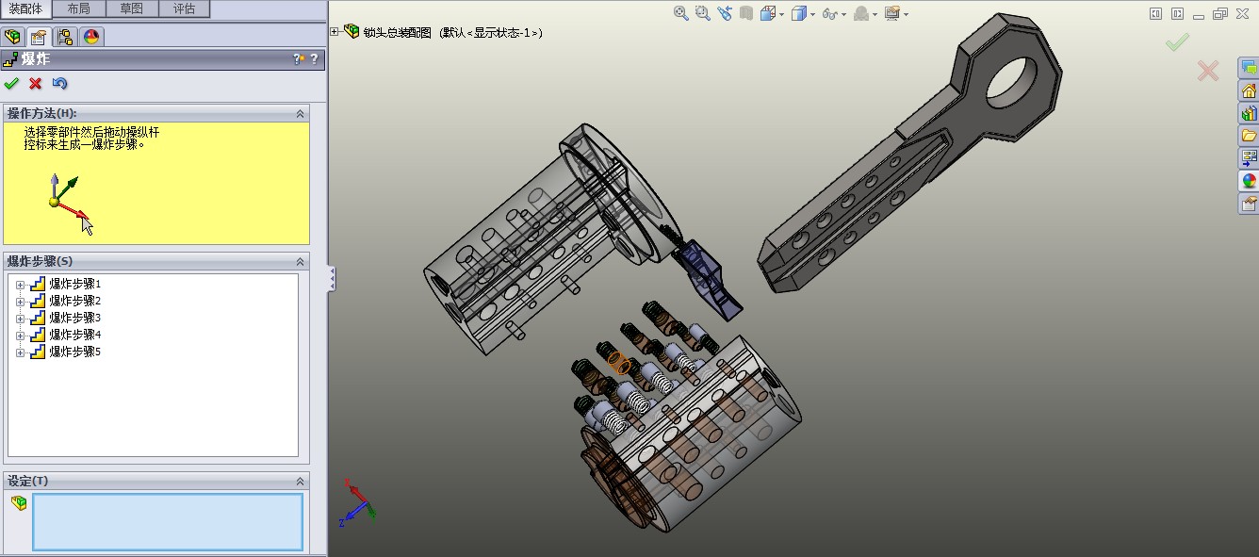Accept the explode with green checkmark

11,84
